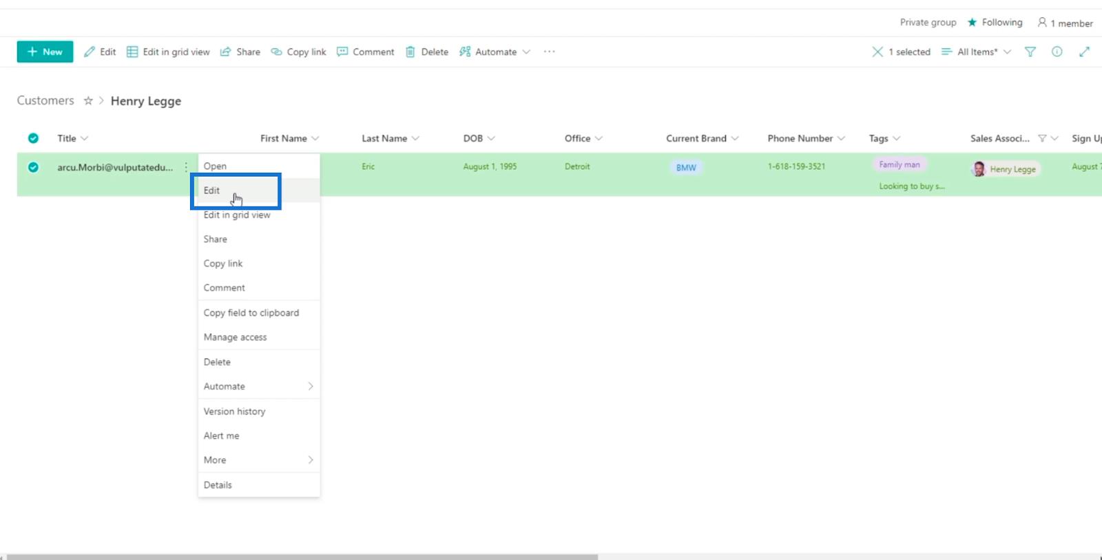1102x560 pixels.
Task: Click the Detroit office cell
Action: pos(577,166)
